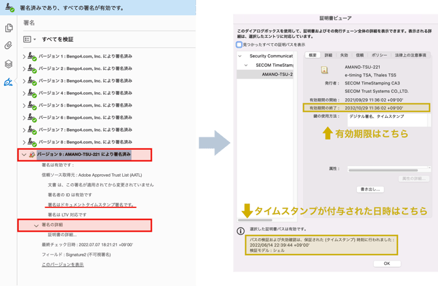Select 信頼ソース取得元 AATL line

pyautogui.click(x=92, y=175)
